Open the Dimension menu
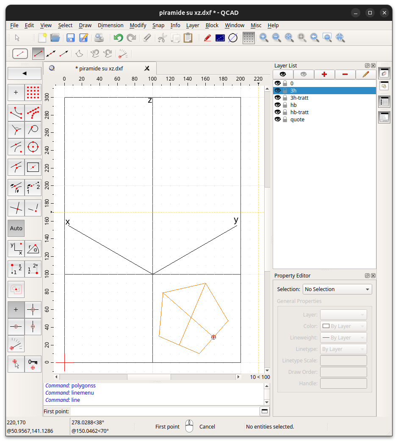The height and width of the screenshot is (443, 398). click(x=111, y=25)
